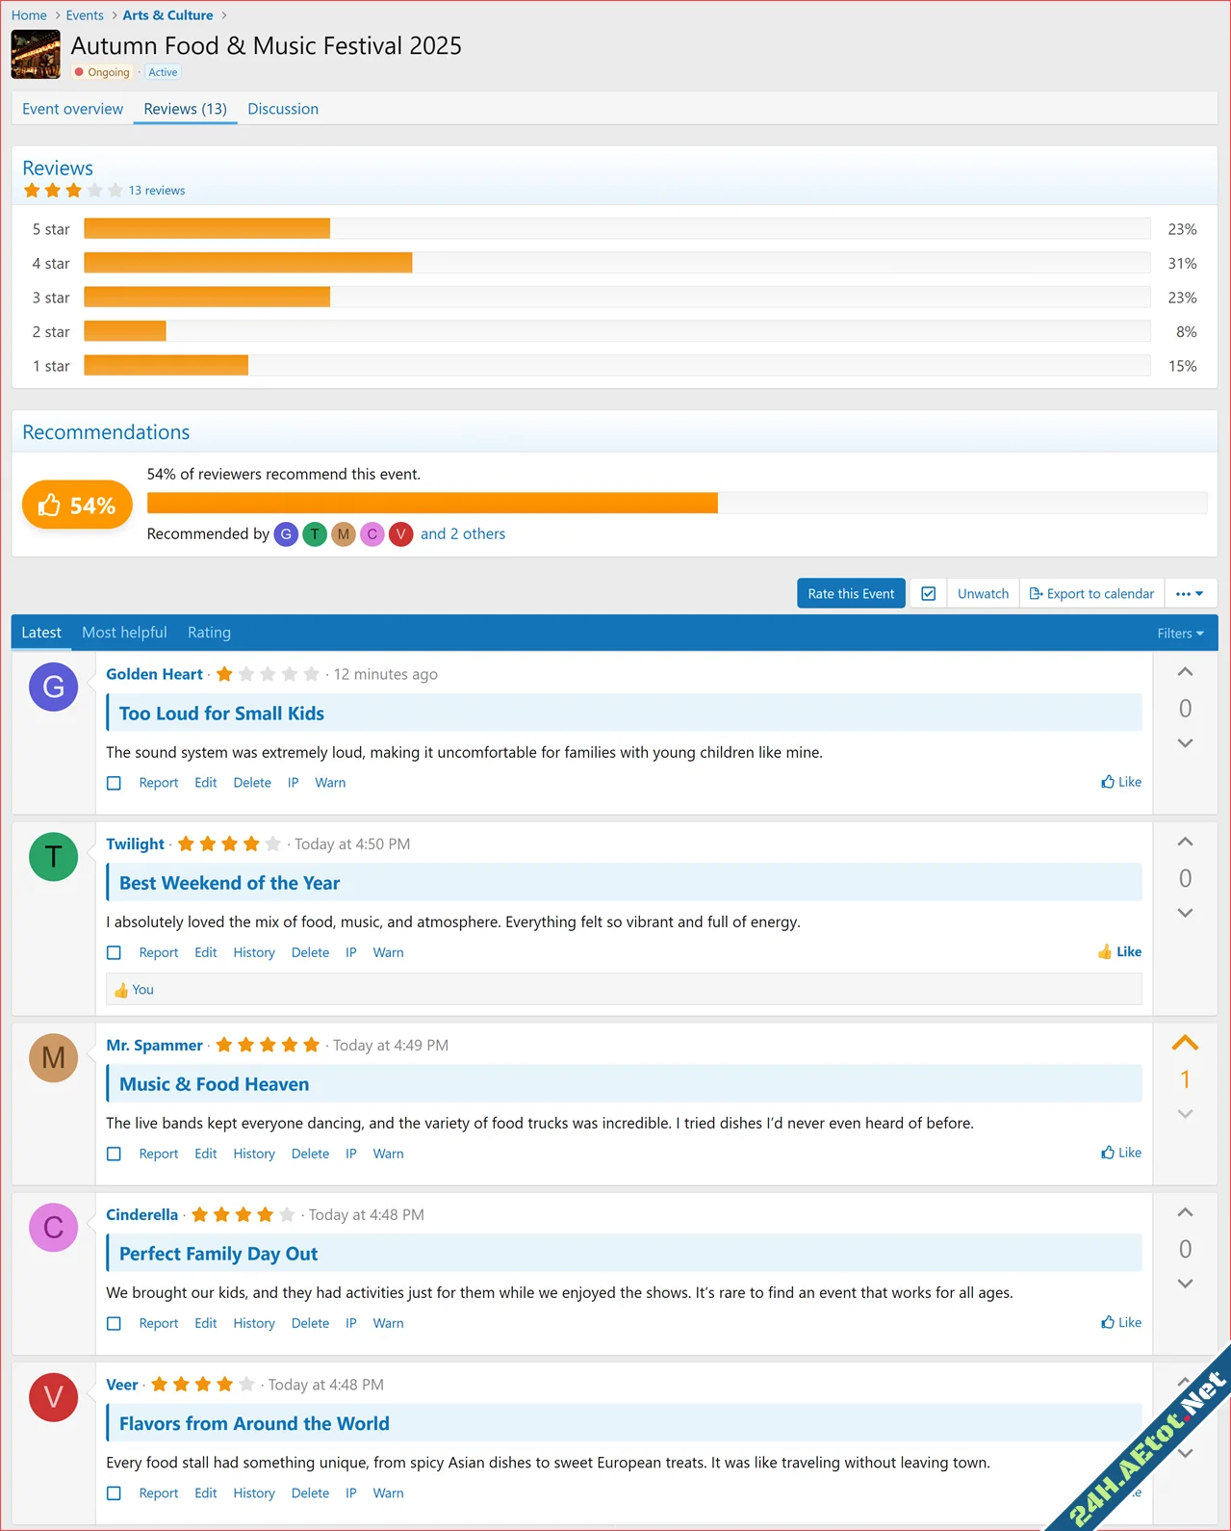1231x1531 pixels.
Task: Select checkbox on Veer's review
Action: coord(114,1493)
